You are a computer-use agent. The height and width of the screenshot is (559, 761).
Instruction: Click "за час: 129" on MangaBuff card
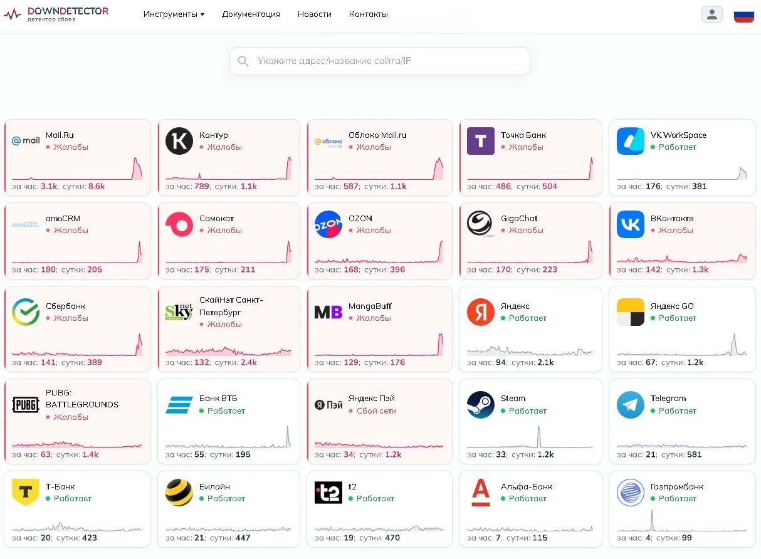point(337,362)
